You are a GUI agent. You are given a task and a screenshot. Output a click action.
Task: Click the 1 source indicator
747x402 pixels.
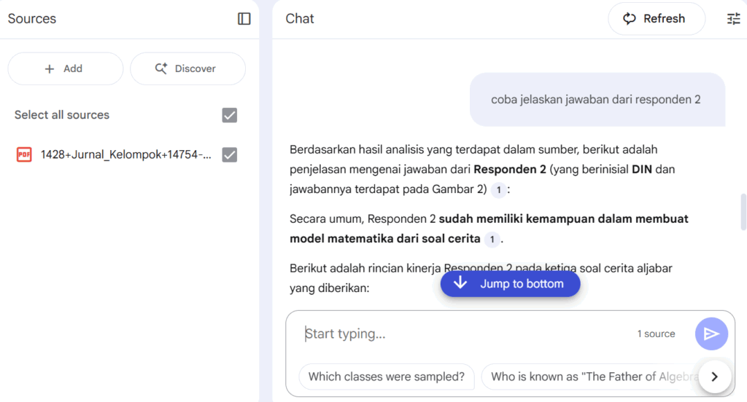pos(656,334)
